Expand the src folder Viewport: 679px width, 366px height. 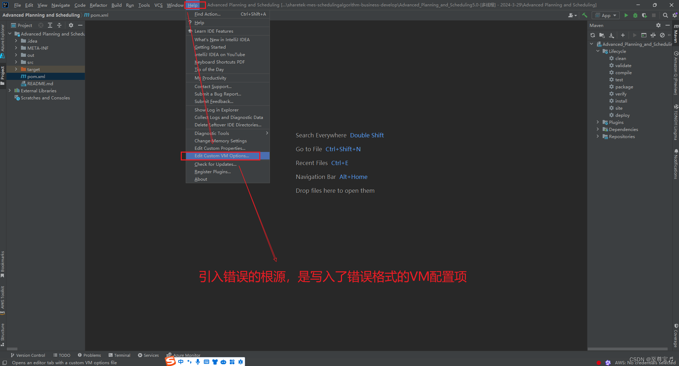tap(16, 62)
